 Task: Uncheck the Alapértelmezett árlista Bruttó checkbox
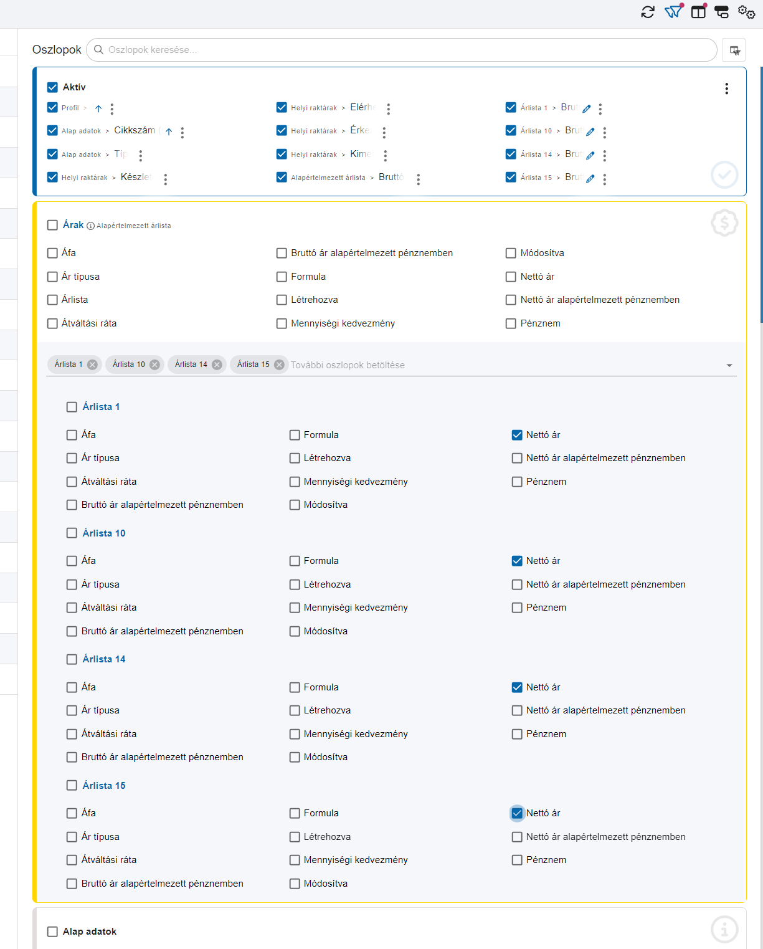282,177
